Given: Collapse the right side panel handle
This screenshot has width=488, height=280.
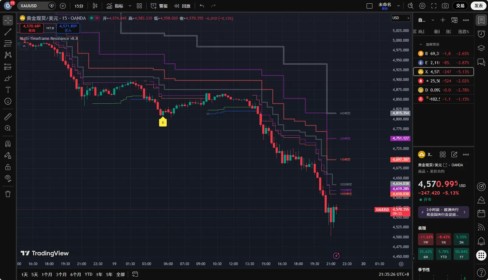Looking at the screenshot, I should point(413,258).
